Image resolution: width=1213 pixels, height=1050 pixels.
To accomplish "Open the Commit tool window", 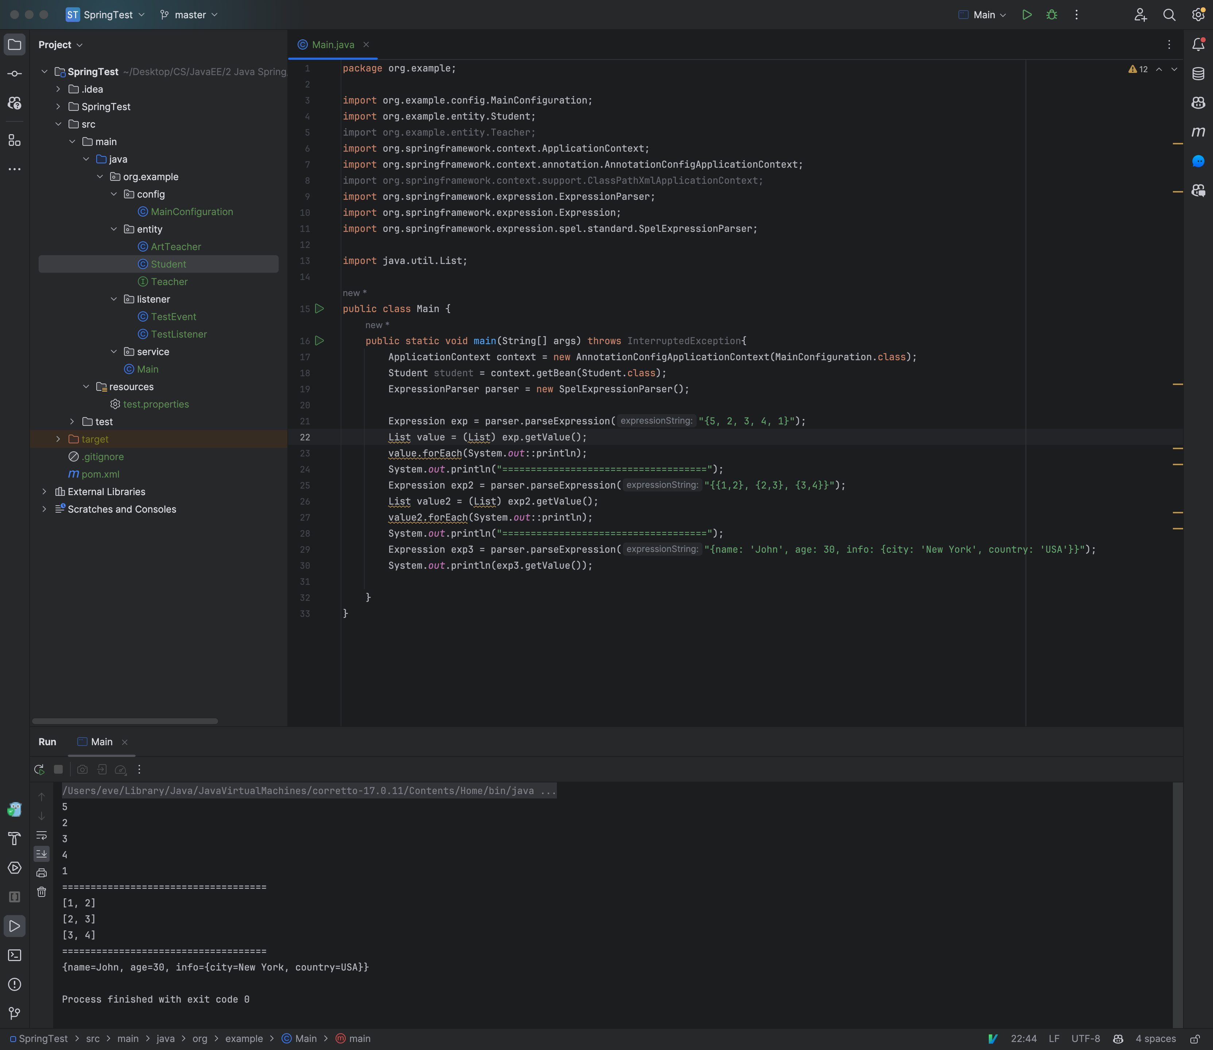I will tap(15, 74).
